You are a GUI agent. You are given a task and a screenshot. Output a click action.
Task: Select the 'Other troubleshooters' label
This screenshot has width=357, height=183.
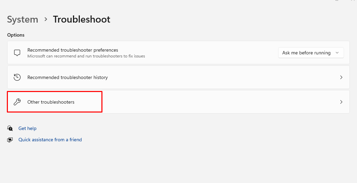coord(51,102)
